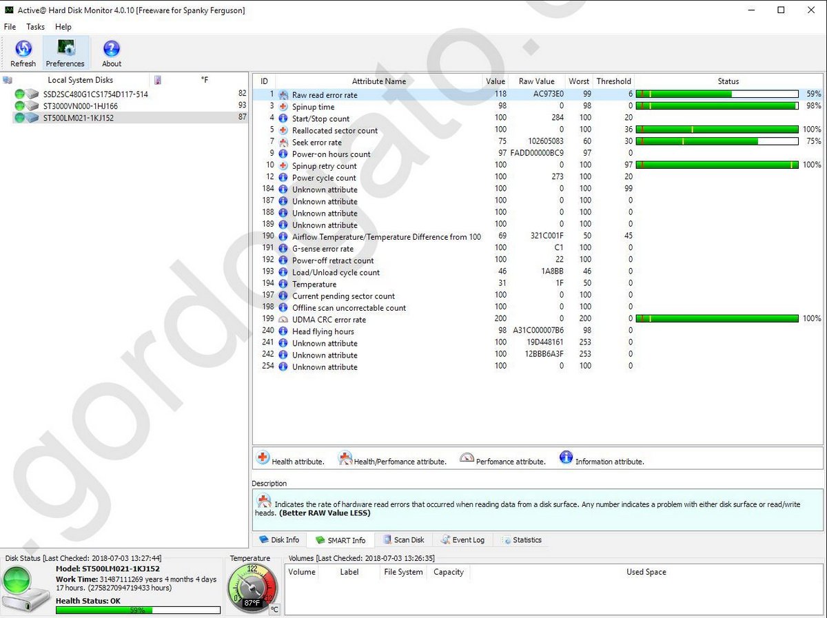This screenshot has height=618, width=827.
Task: Sort by the Attribute Name column header
Action: pos(378,81)
